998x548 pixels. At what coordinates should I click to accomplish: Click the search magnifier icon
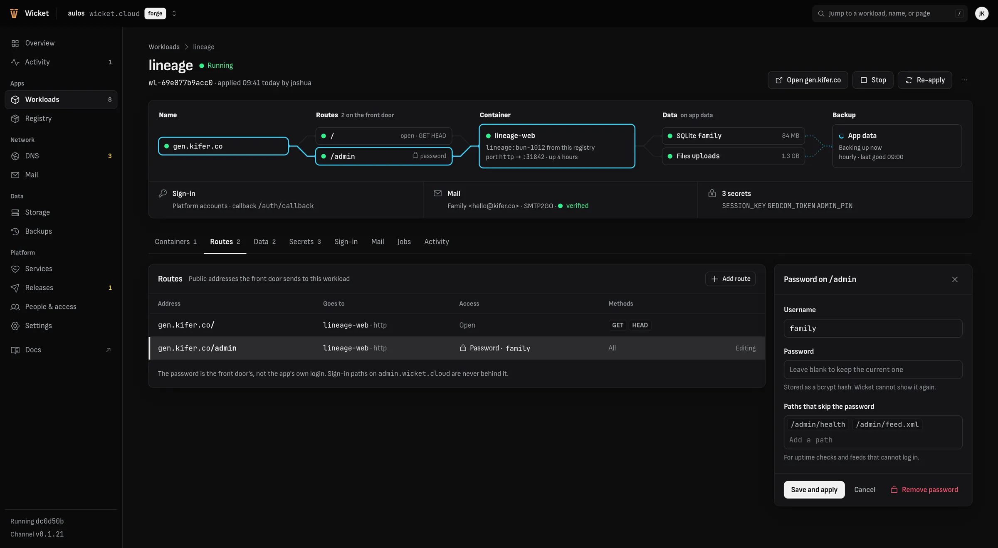tap(821, 13)
